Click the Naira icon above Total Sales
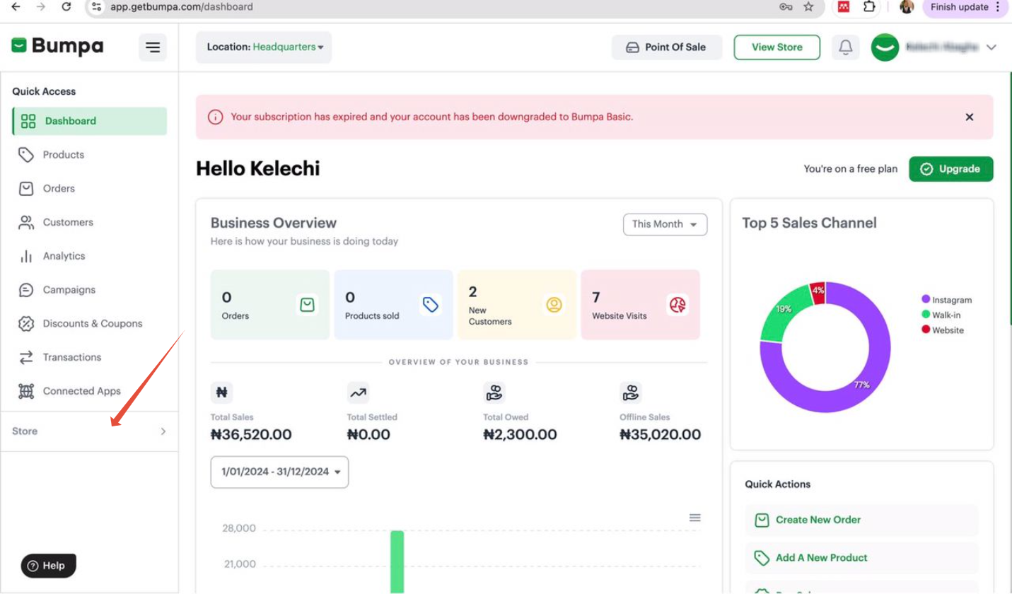The height and width of the screenshot is (594, 1012). 221,392
